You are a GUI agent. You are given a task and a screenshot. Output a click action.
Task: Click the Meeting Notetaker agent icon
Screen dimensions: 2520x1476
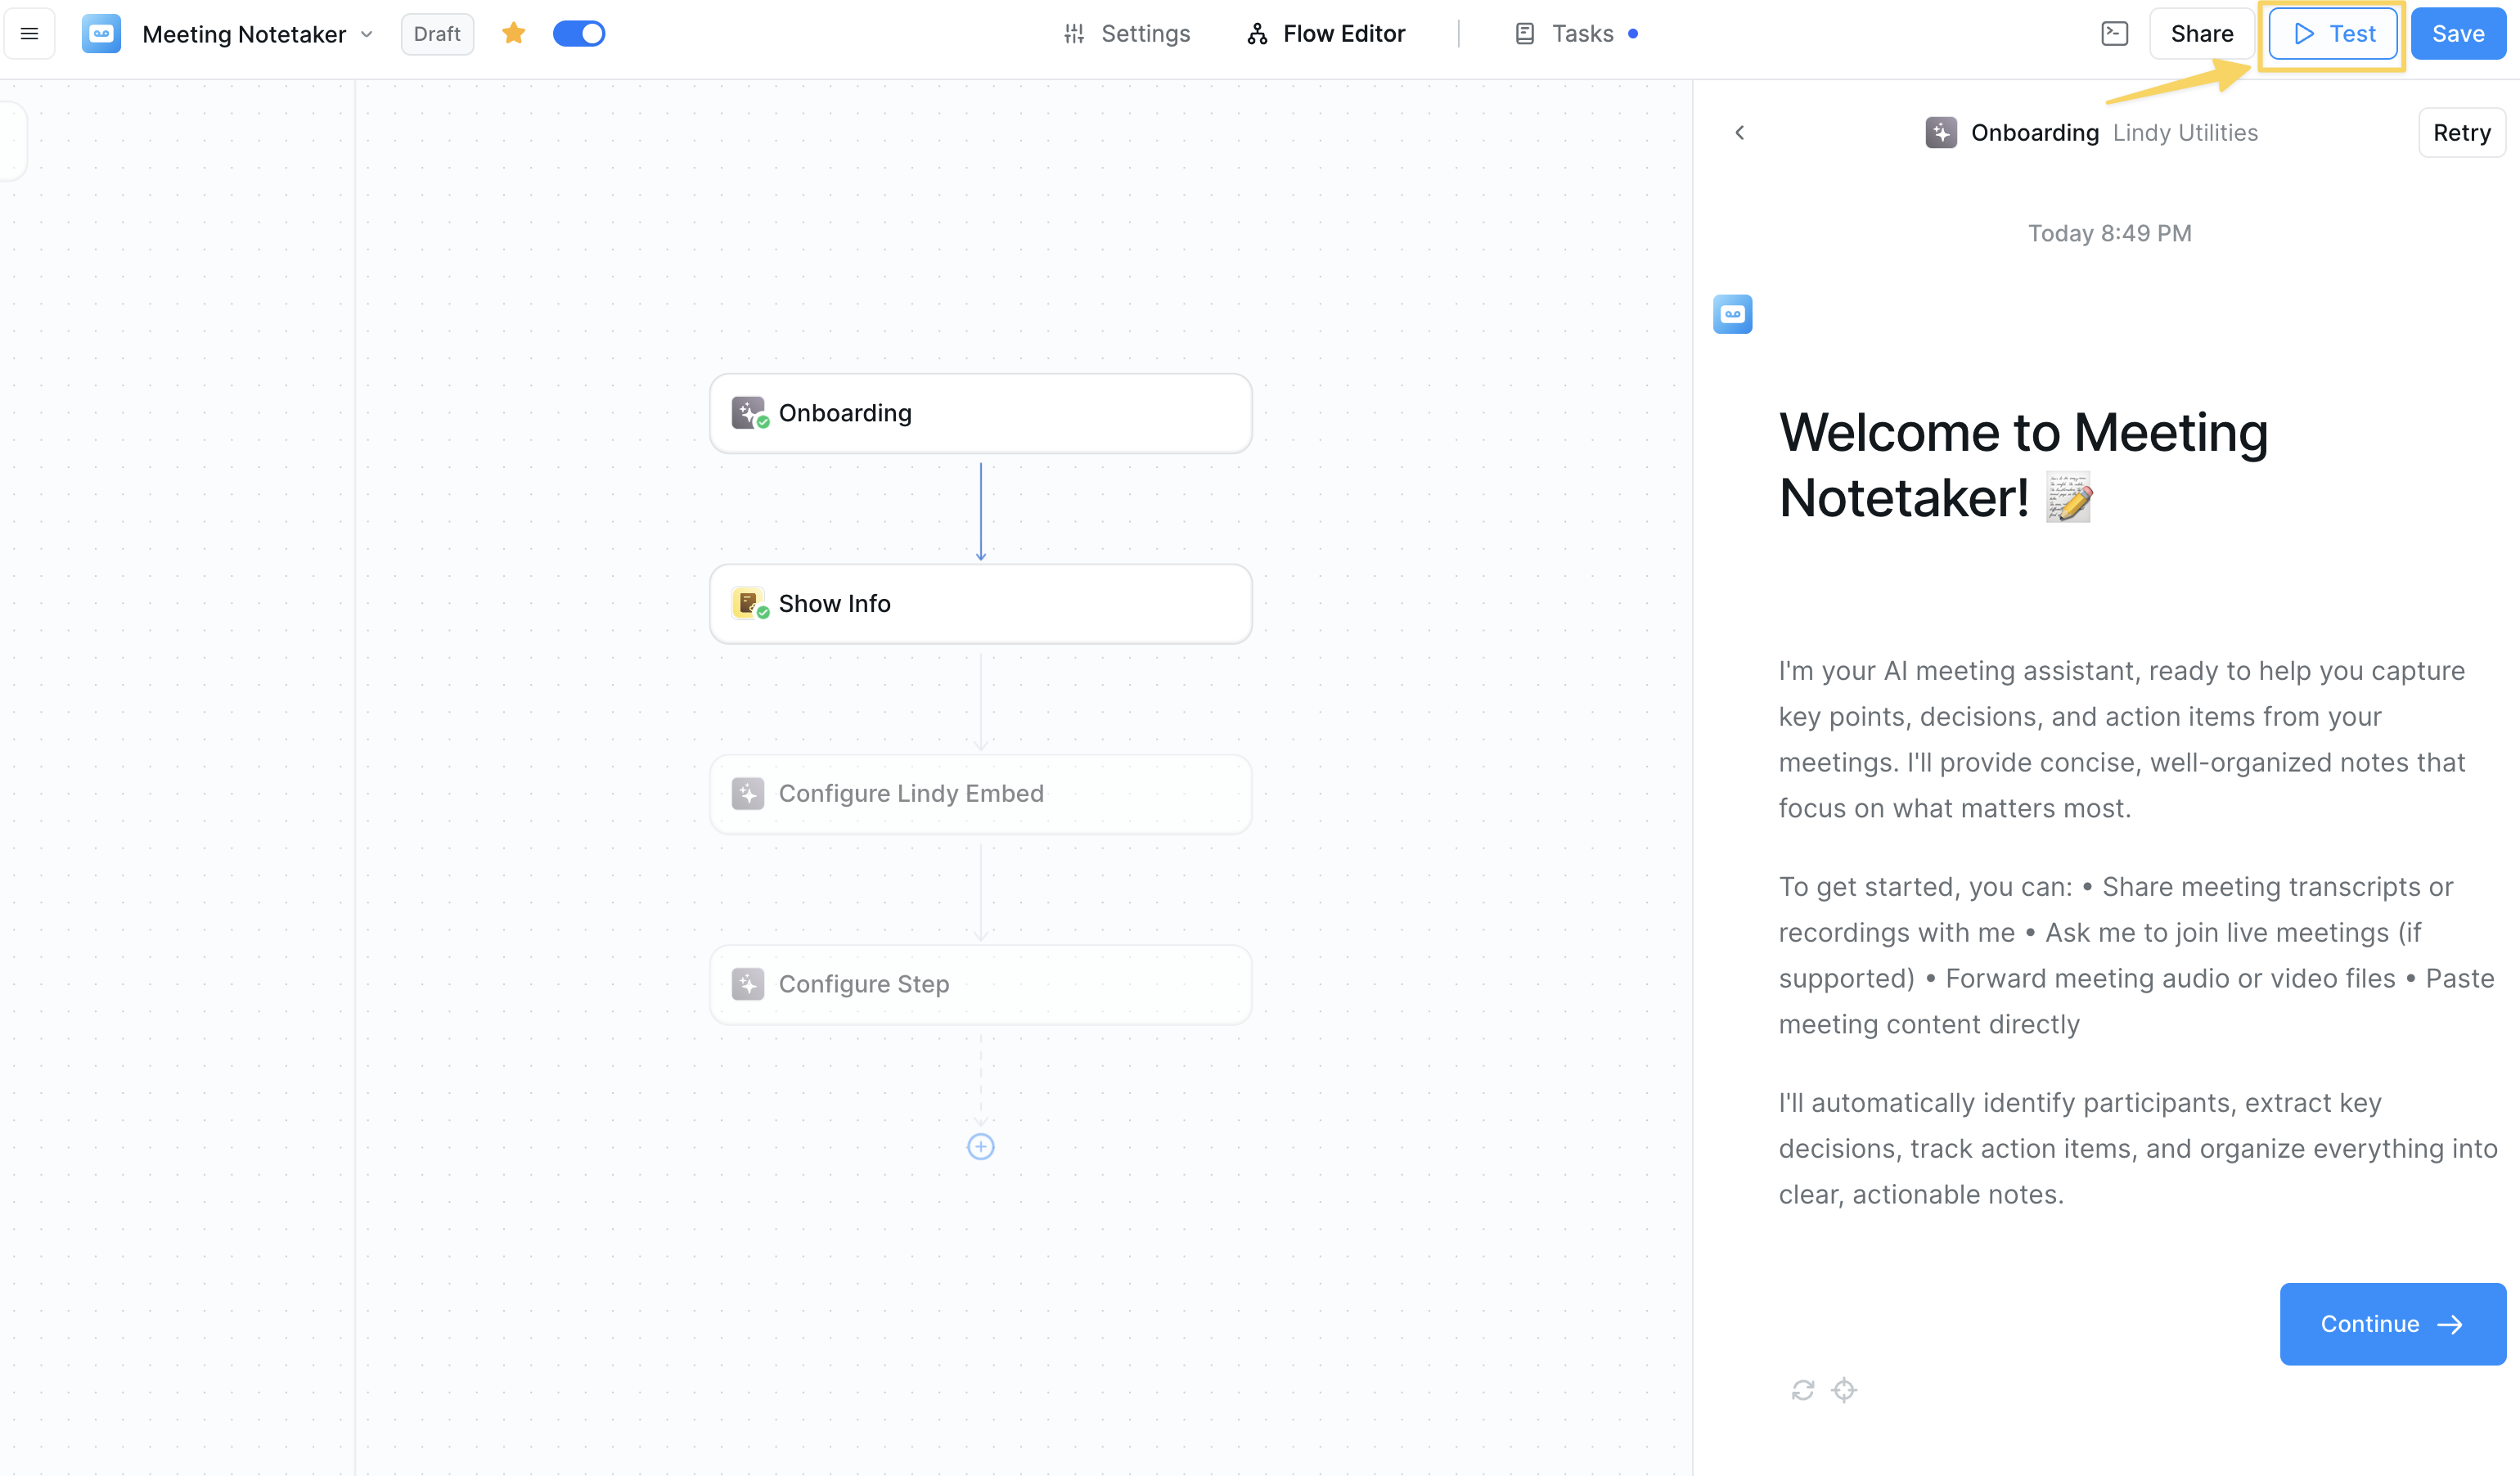point(101,34)
